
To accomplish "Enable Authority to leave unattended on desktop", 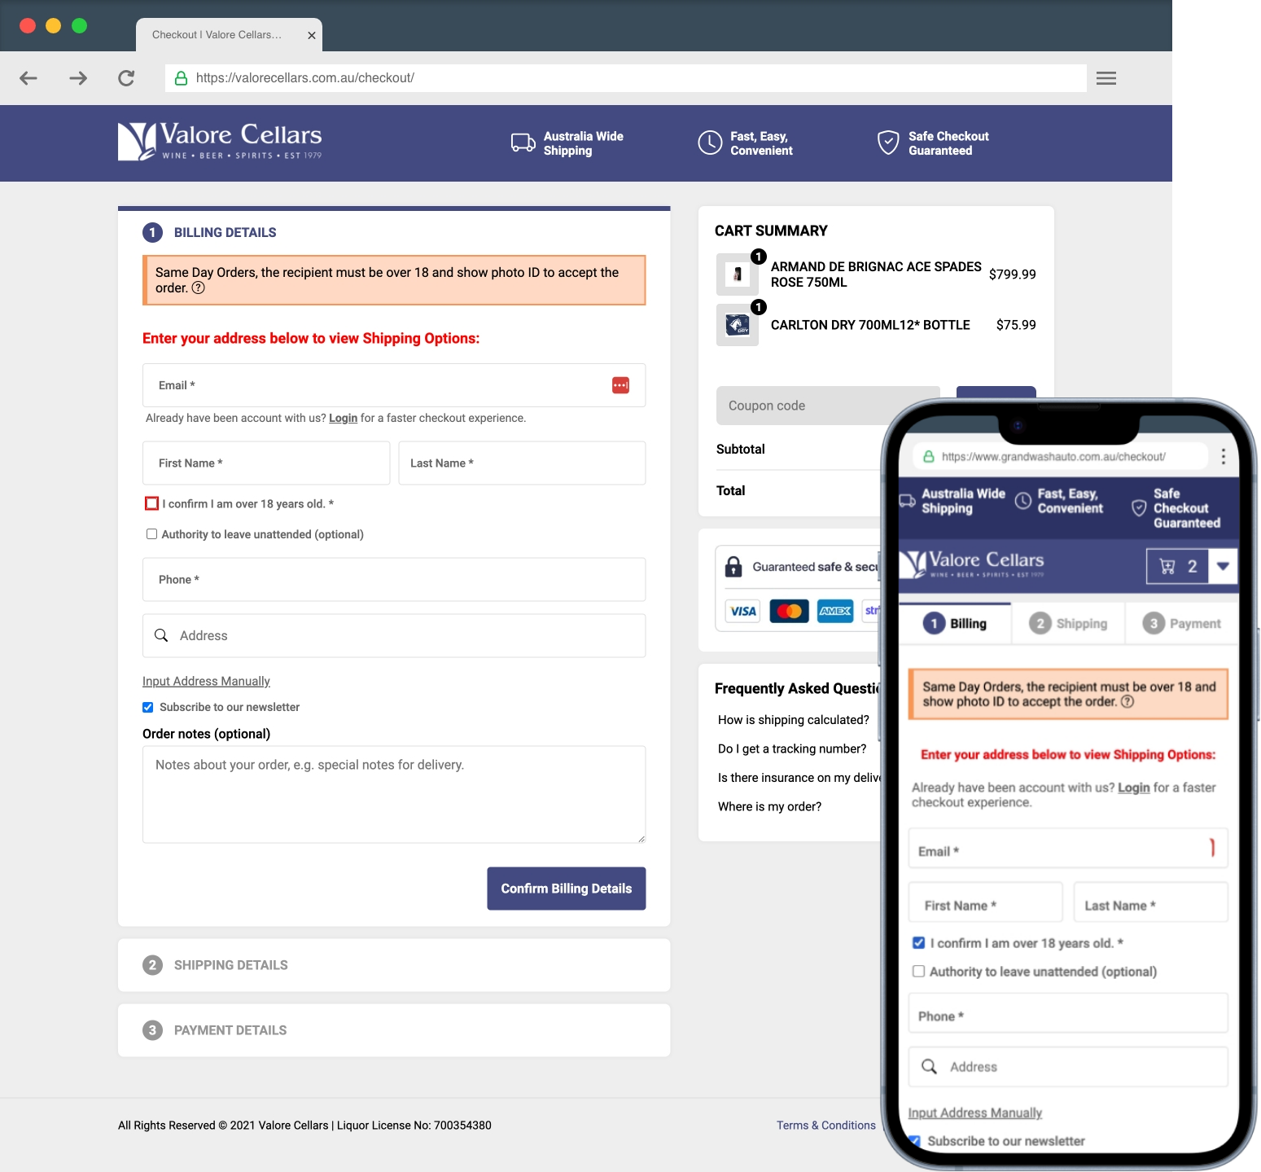I will [151, 534].
